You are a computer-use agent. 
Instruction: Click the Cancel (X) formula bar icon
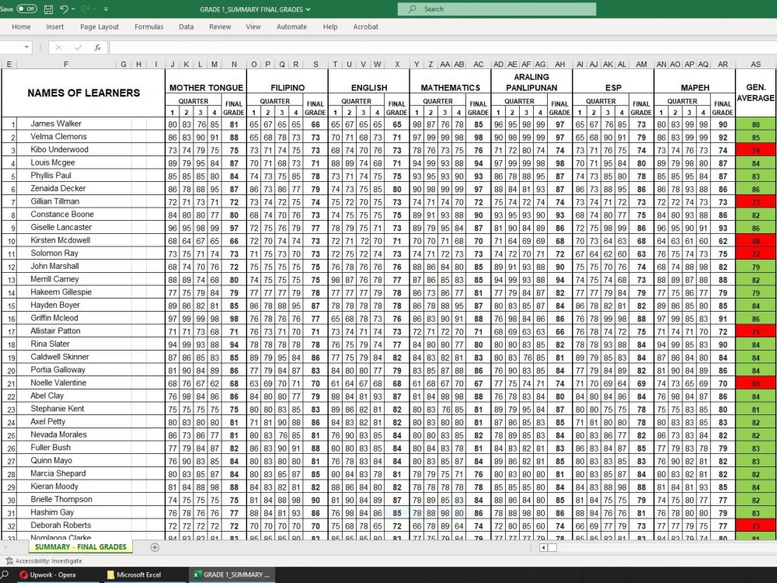(x=59, y=47)
